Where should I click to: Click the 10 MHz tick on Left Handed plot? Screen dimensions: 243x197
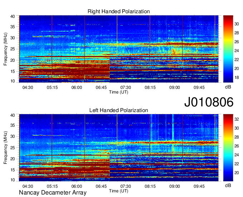(13, 180)
